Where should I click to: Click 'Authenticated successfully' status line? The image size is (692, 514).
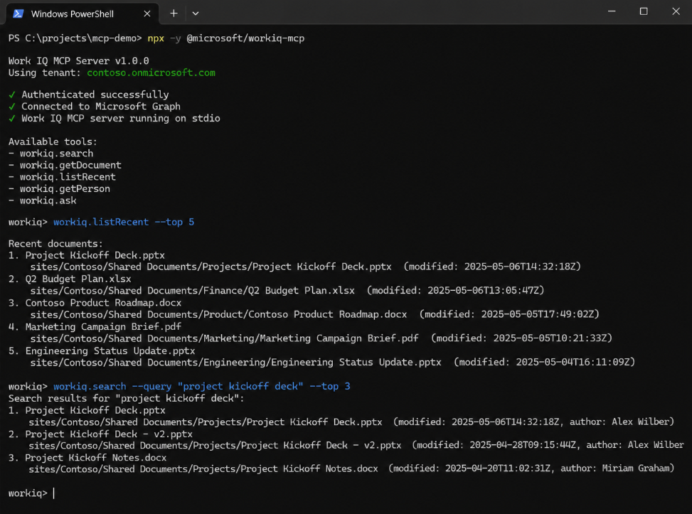point(89,95)
